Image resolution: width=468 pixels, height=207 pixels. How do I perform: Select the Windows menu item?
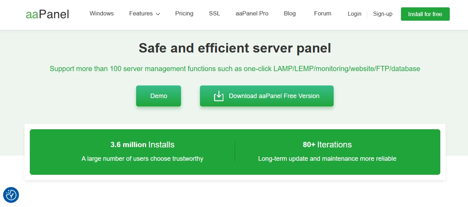click(x=101, y=14)
